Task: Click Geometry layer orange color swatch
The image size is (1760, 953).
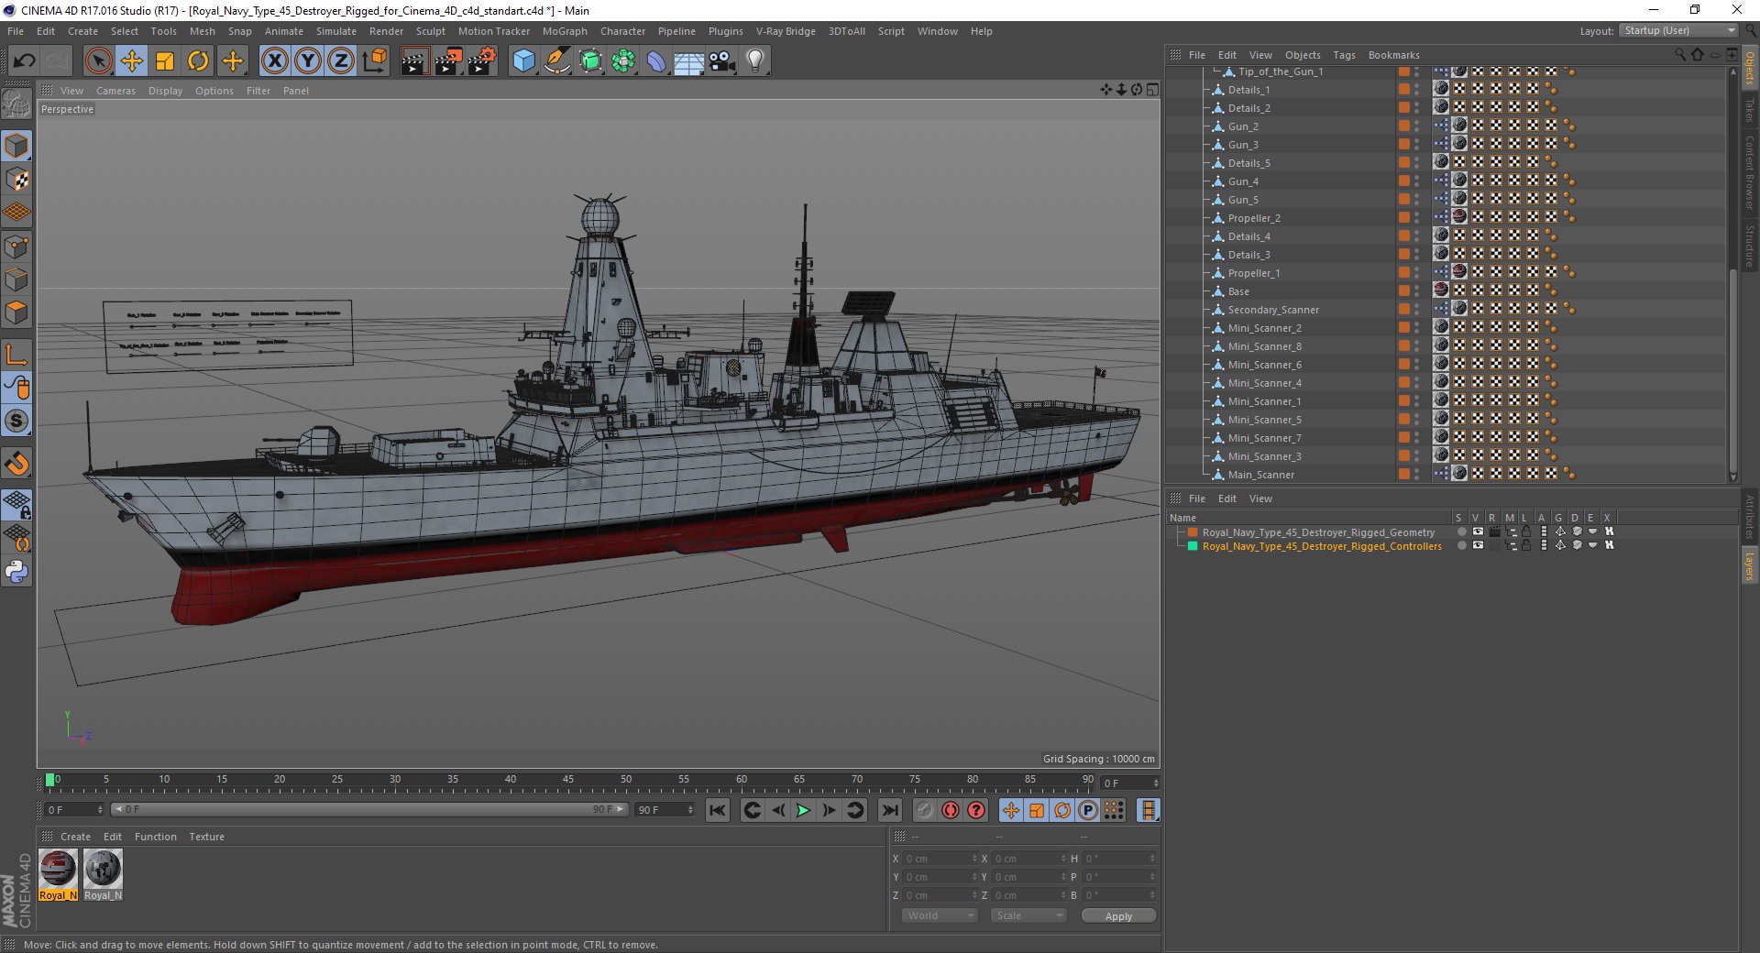Action: pyautogui.click(x=1193, y=532)
